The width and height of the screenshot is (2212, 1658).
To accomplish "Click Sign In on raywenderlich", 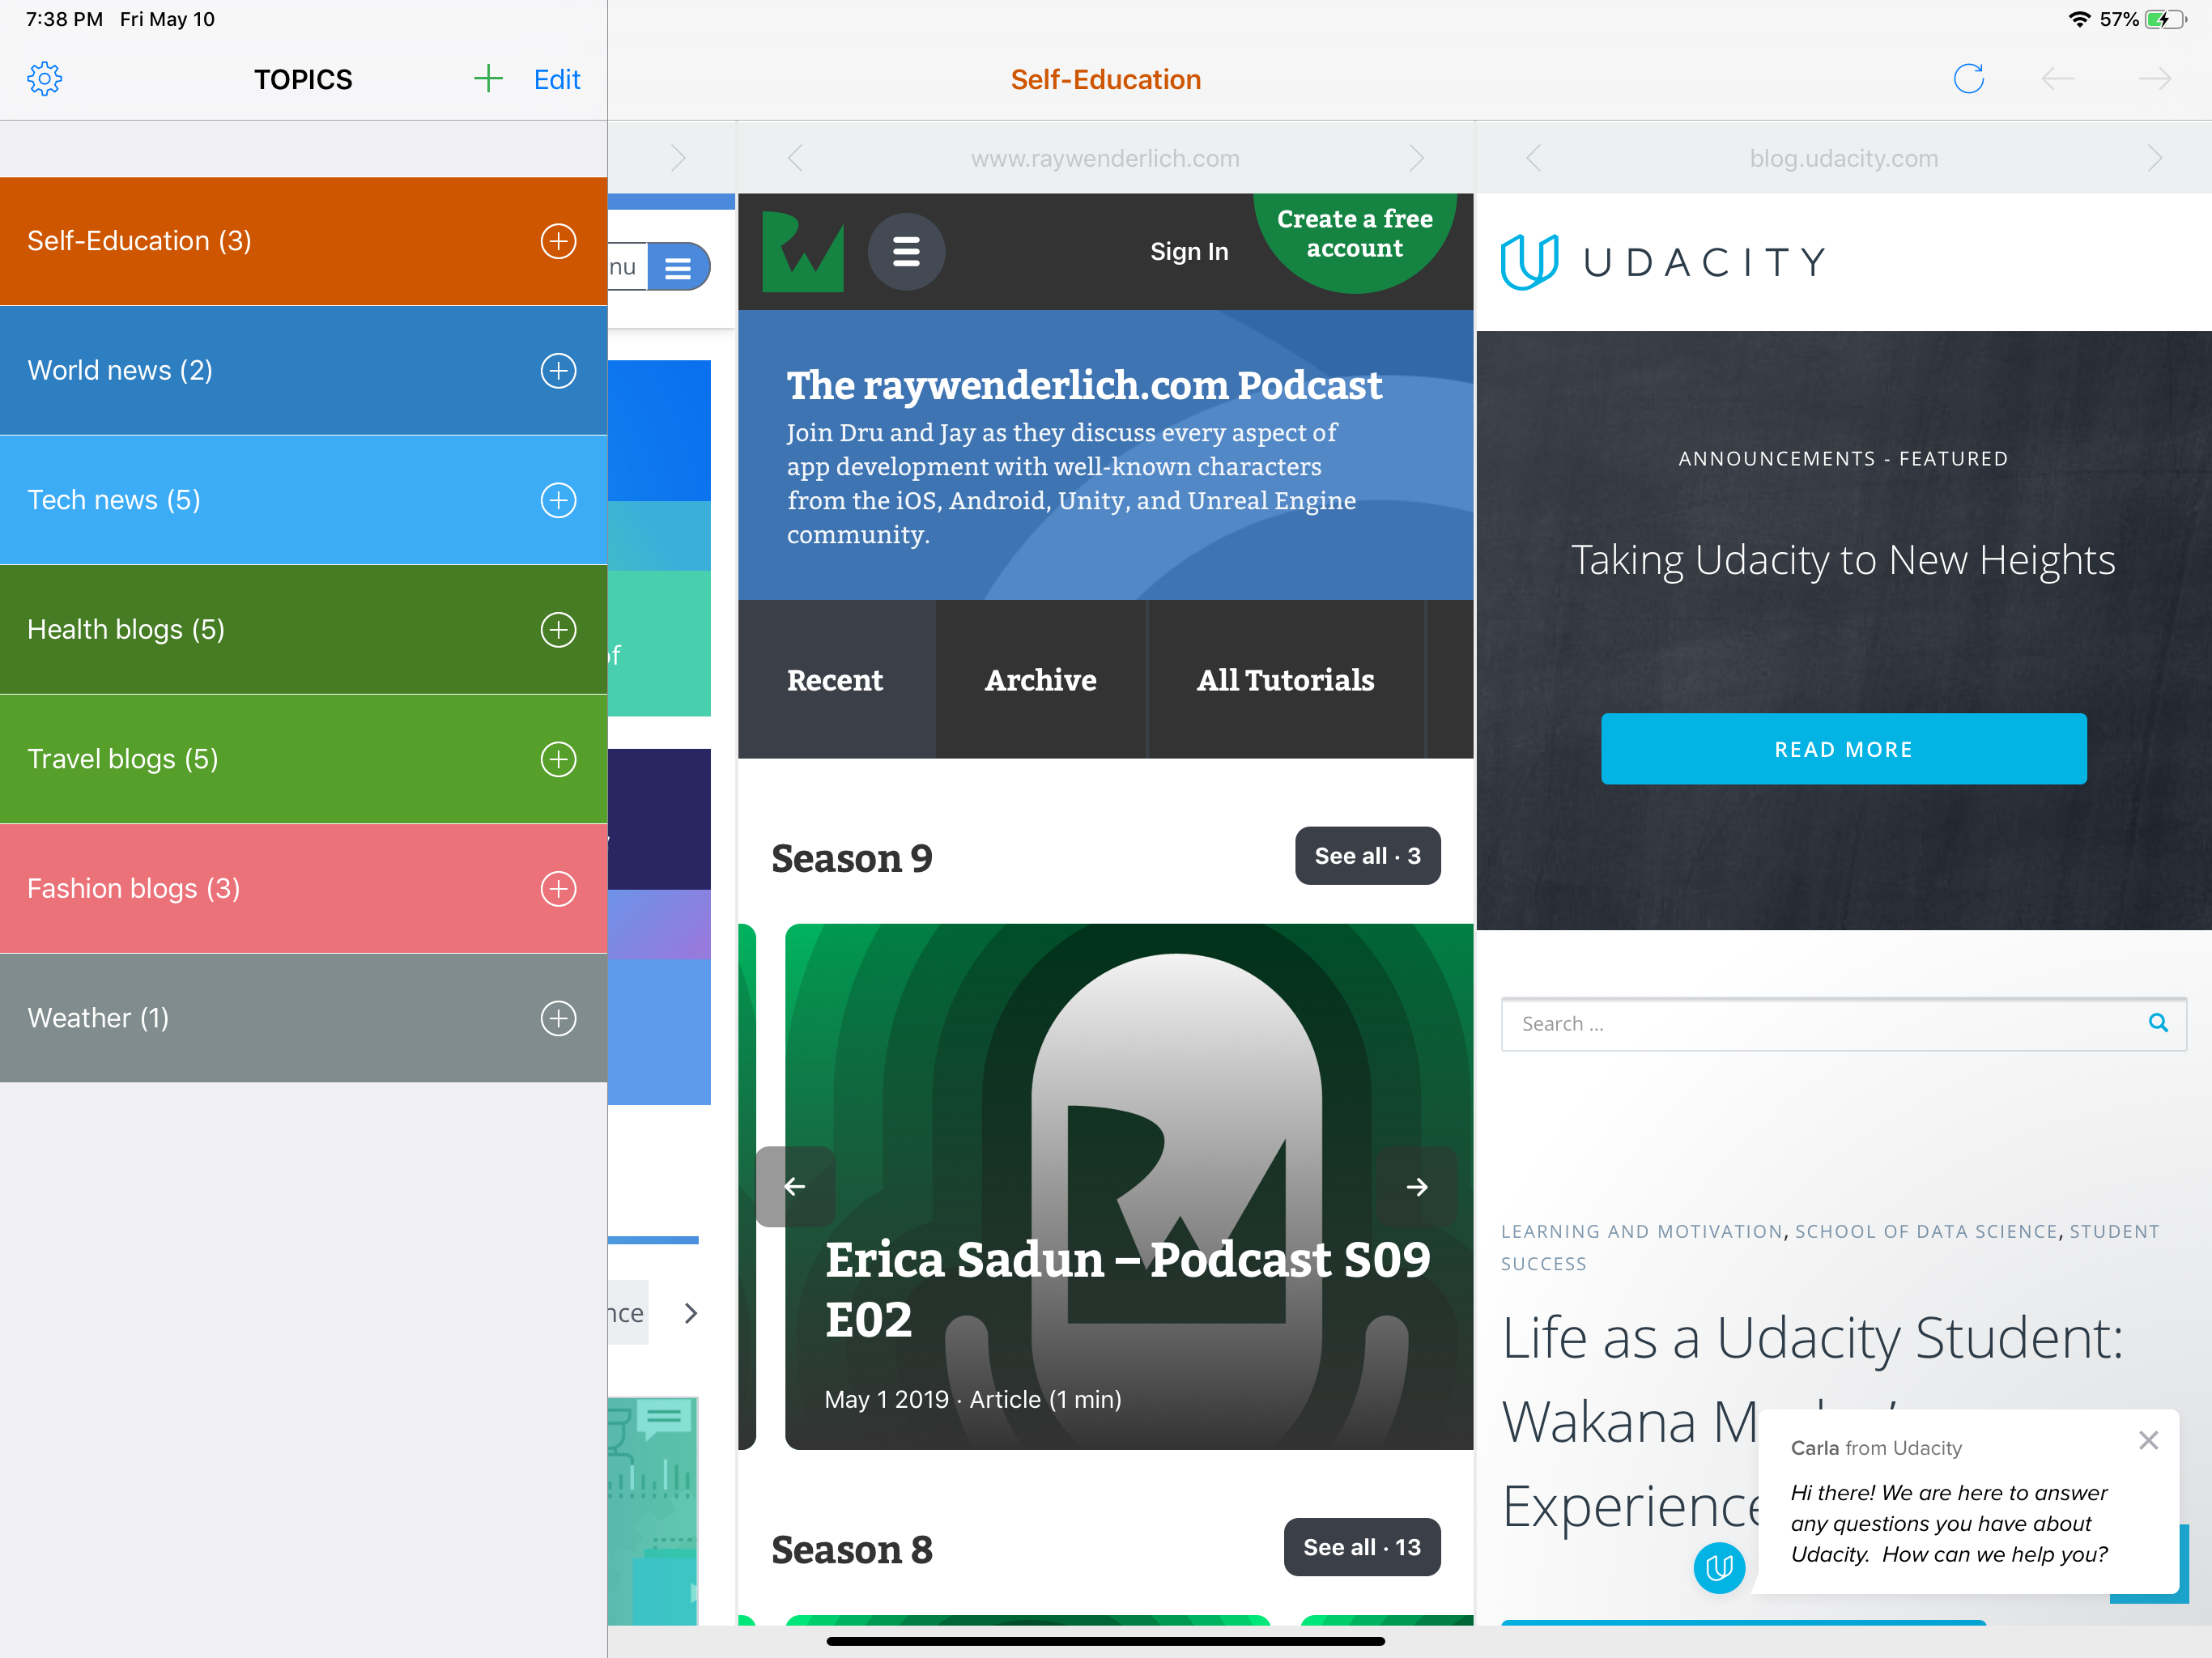I will pos(1189,251).
